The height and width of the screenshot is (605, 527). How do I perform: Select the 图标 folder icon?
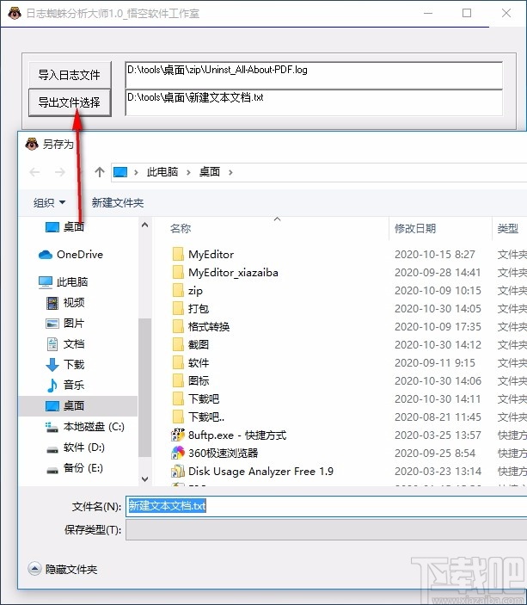(178, 381)
